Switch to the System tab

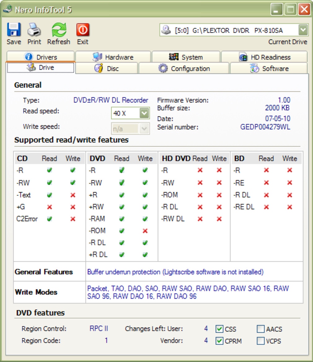(186, 57)
